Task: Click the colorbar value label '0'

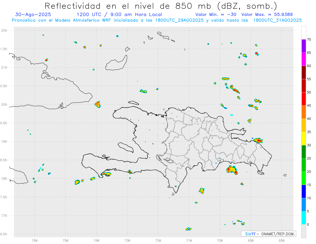Action: pos(308,225)
